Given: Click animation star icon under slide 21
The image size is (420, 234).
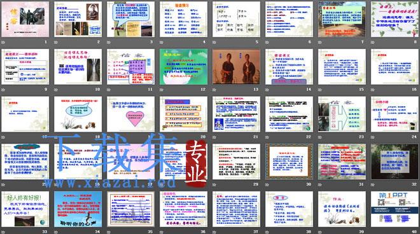Looking at the screenshot, I should [214, 137].
